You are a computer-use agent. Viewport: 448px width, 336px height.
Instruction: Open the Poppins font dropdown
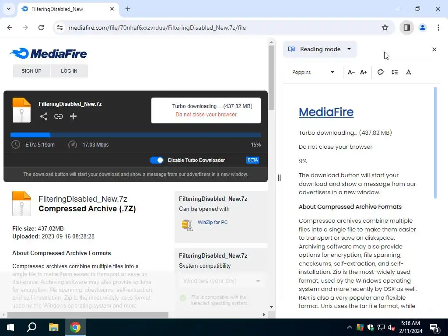tap(313, 72)
